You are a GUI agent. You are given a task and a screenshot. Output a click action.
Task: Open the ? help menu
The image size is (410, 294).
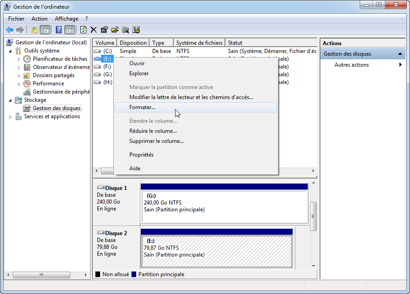pyautogui.click(x=86, y=19)
